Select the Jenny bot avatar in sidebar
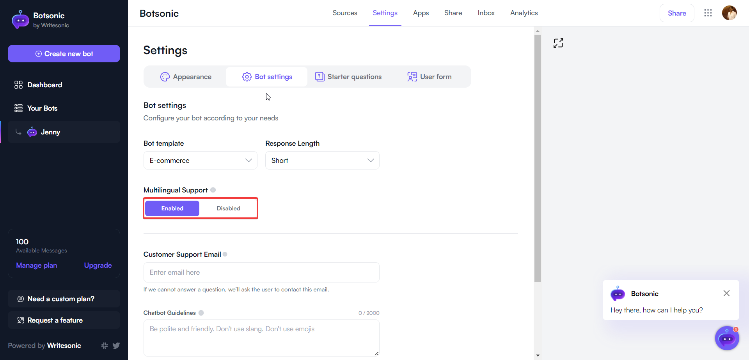 coord(32,132)
